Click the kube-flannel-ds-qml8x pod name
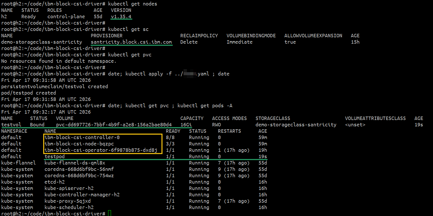 point(75,163)
